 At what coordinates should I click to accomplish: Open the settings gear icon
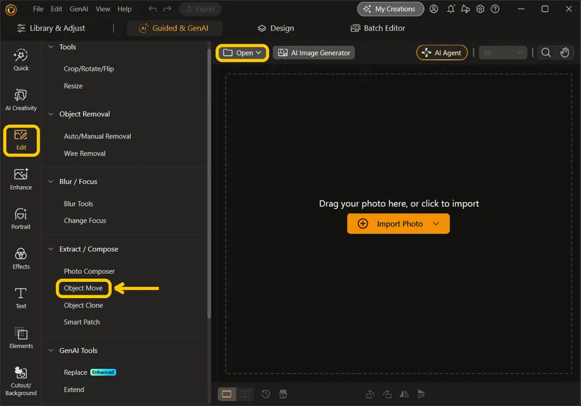[x=480, y=9]
